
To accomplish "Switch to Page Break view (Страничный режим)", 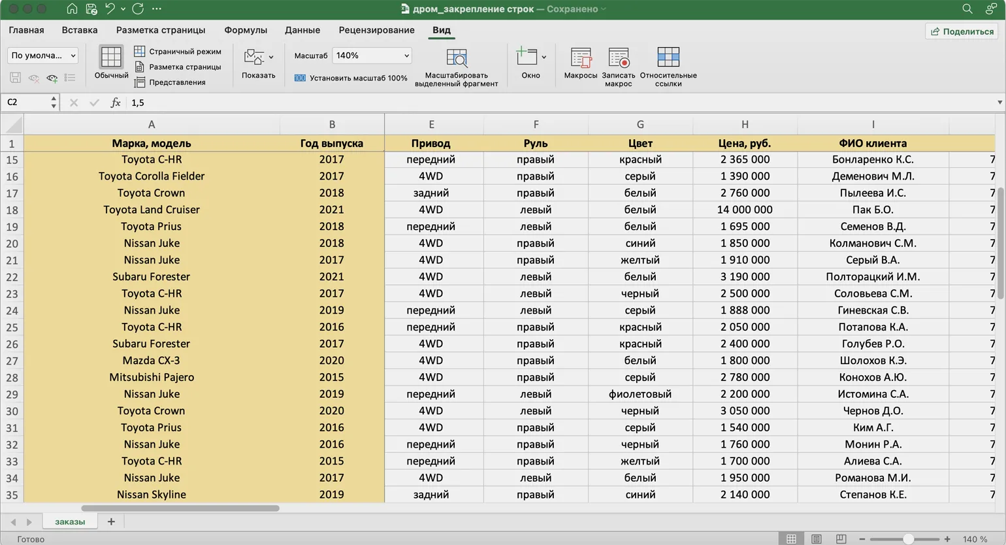I will 140,51.
